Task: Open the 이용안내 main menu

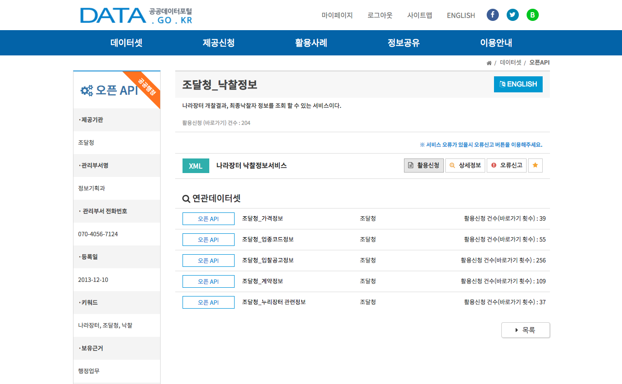Action: (x=496, y=43)
